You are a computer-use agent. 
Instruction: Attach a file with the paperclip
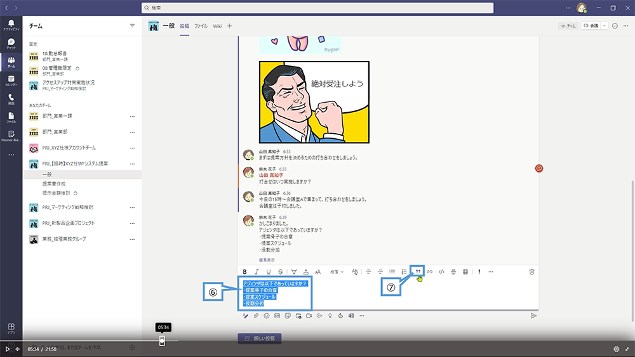[x=256, y=316]
